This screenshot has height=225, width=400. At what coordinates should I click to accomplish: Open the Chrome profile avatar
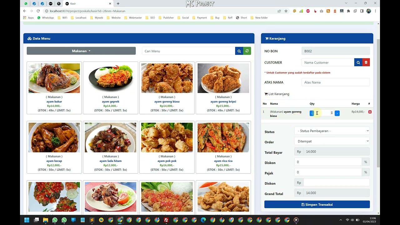pyautogui.click(x=369, y=11)
